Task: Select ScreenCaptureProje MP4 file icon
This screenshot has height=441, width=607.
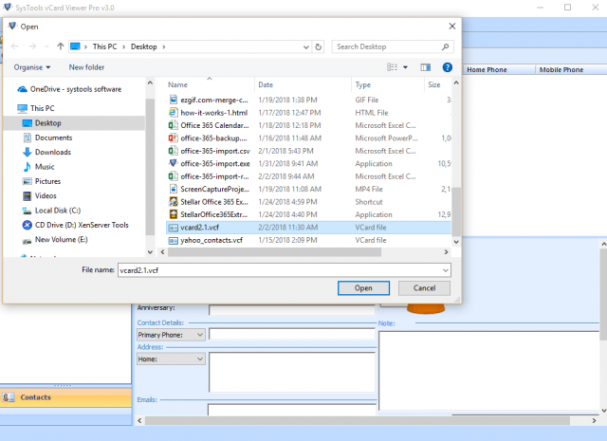Action: pyautogui.click(x=173, y=190)
